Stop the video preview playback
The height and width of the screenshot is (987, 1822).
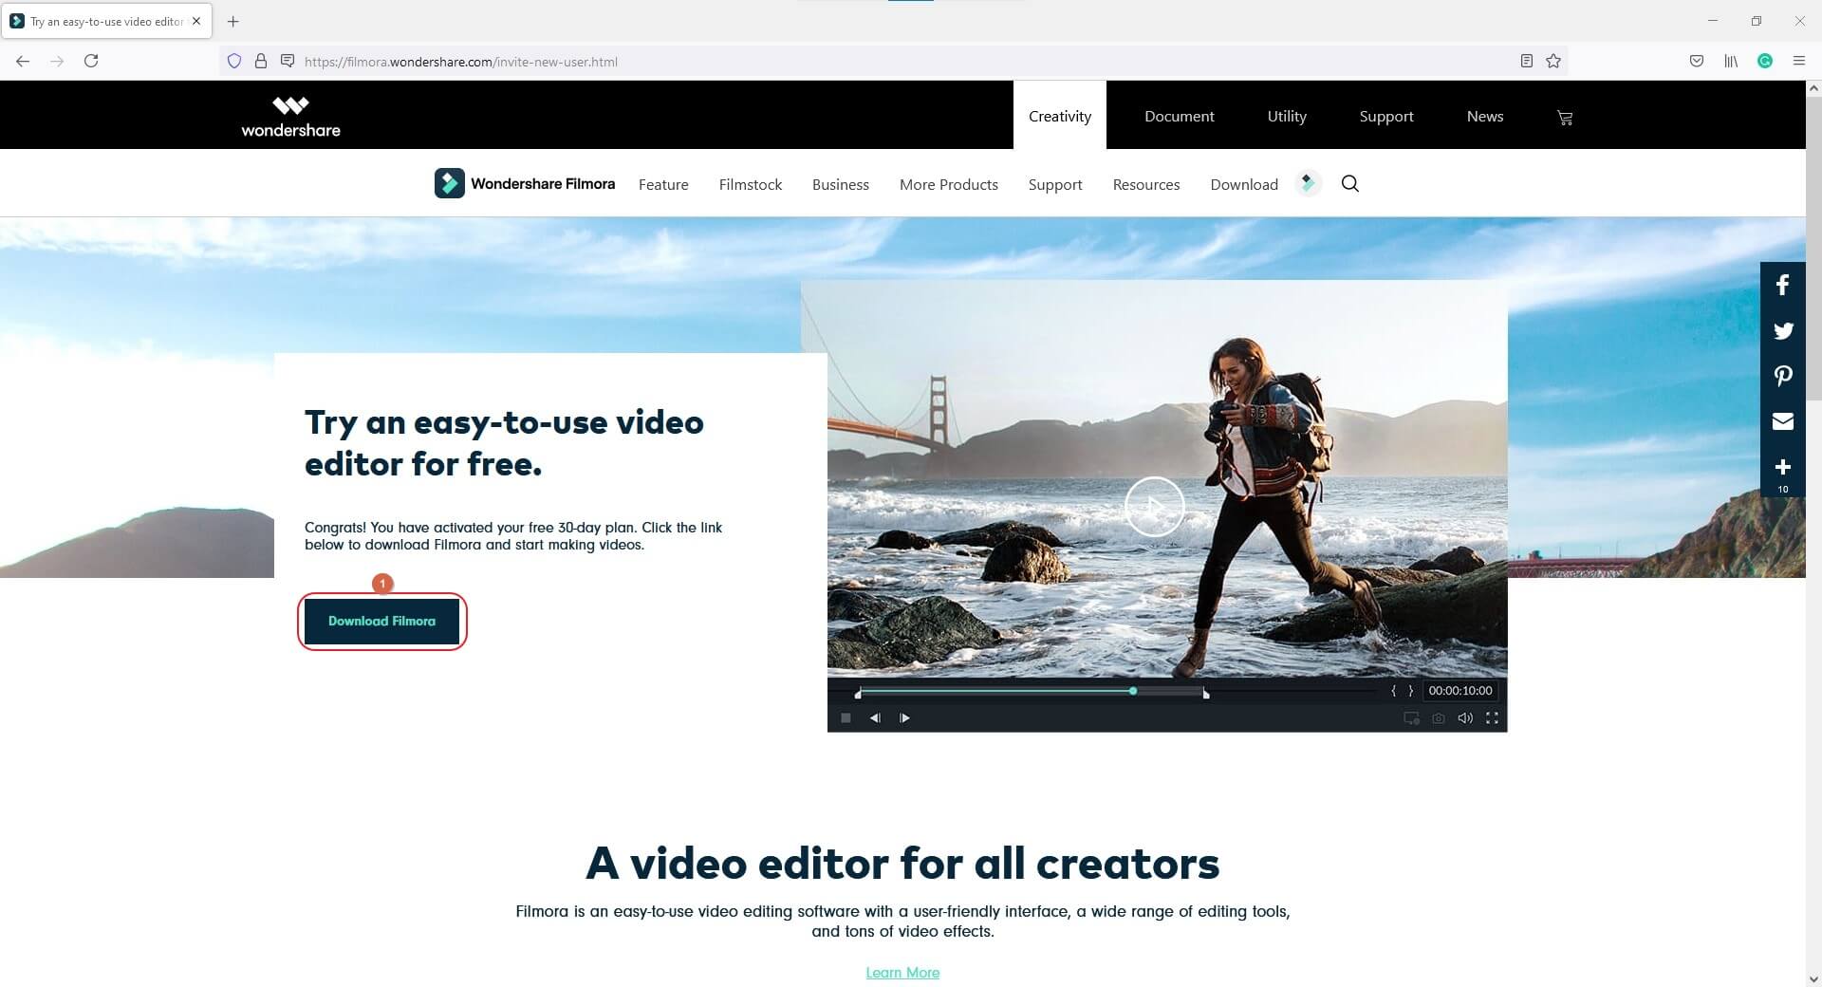[846, 718]
